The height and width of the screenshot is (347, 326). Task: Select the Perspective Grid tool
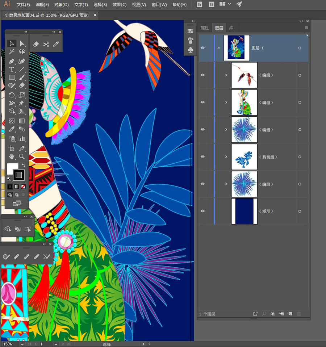(22, 111)
